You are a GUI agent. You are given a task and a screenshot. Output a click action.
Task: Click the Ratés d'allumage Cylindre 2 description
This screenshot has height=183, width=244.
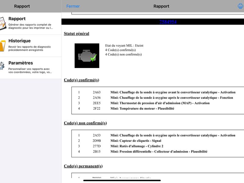(137, 146)
